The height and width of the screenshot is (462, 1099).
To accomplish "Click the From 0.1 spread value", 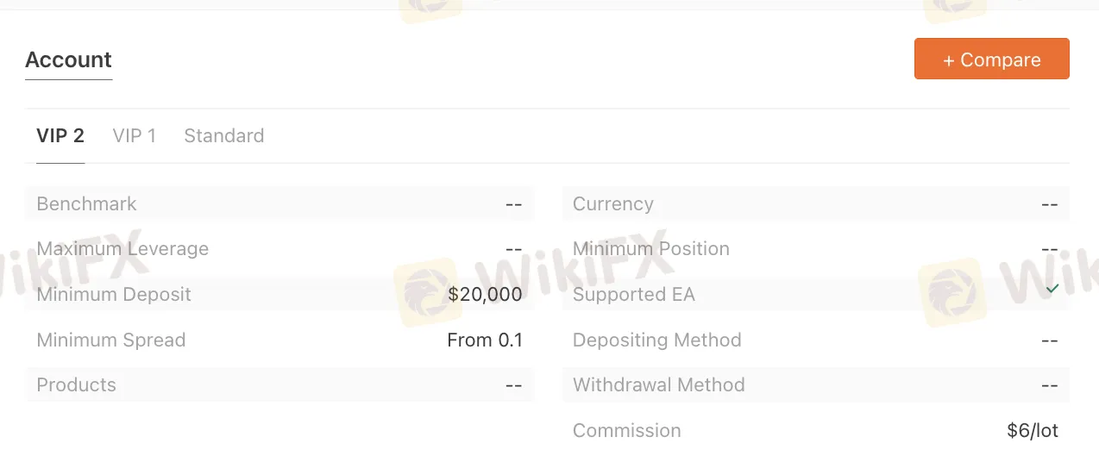I will [x=485, y=340].
